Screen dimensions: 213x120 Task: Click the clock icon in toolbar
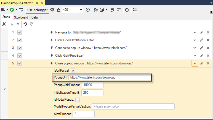tap(88, 10)
